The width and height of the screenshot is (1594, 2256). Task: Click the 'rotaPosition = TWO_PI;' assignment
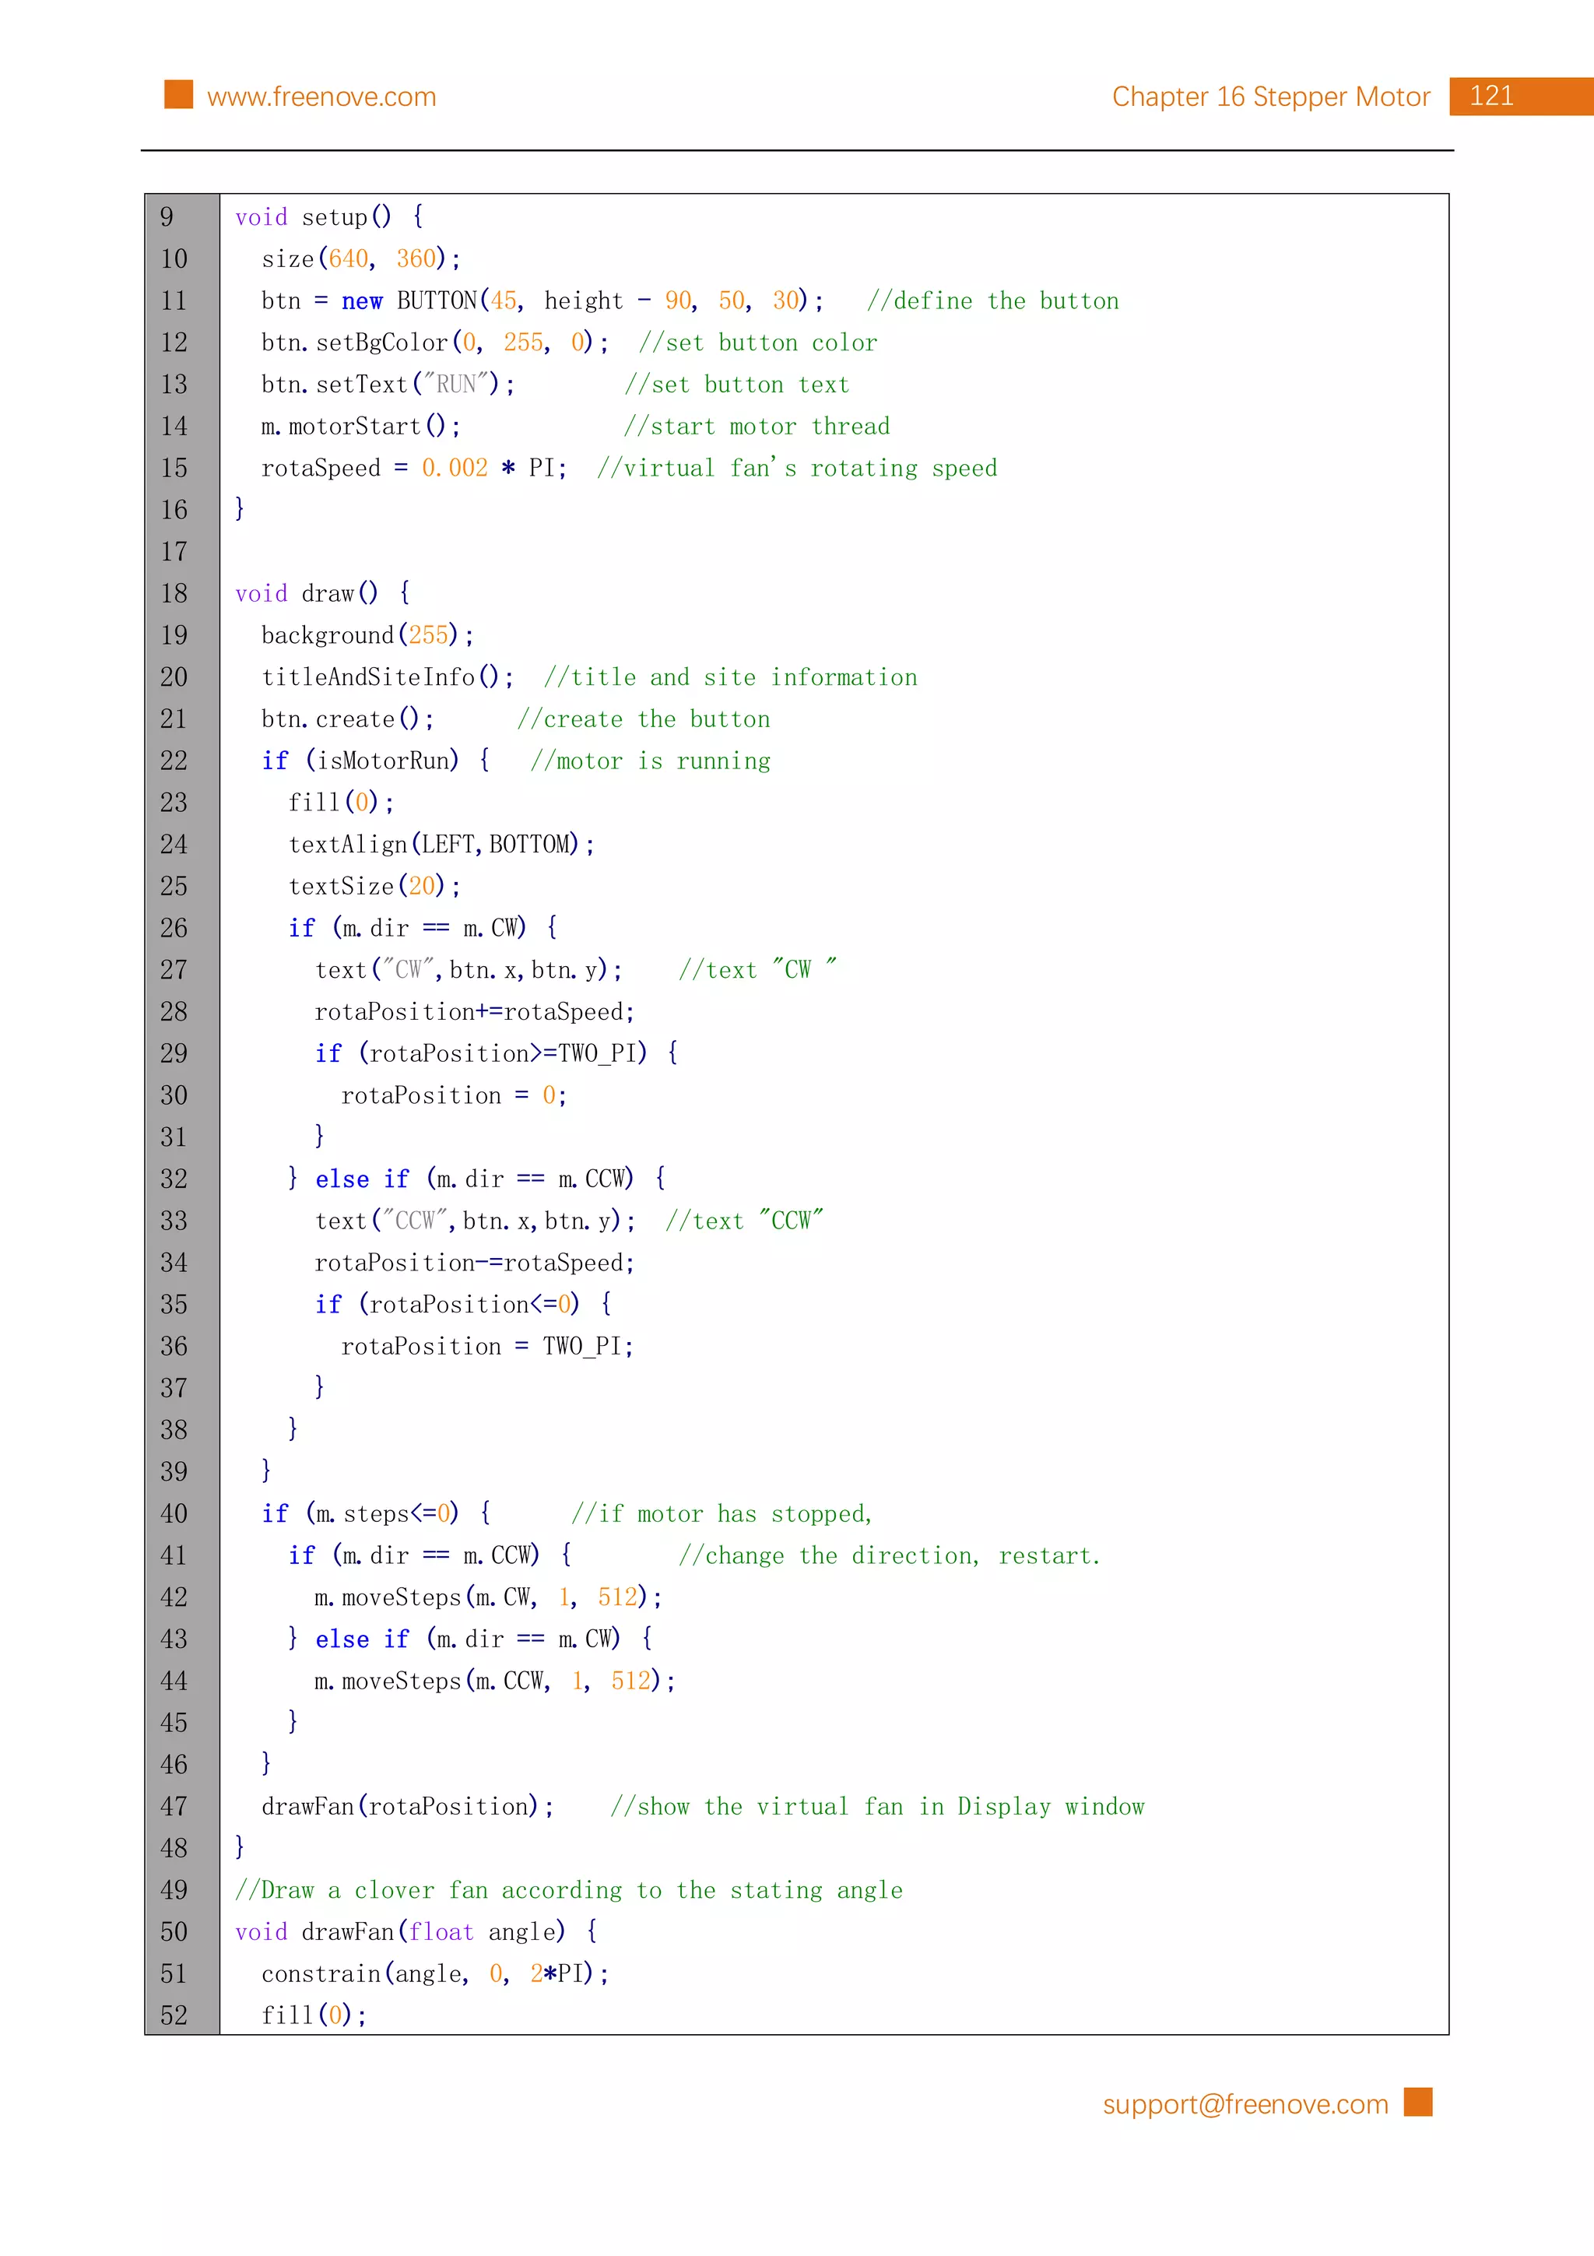tap(487, 1346)
